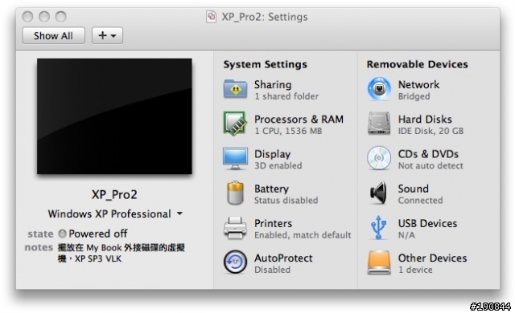The width and height of the screenshot is (515, 313).
Task: Click the notes text field
Action: pos(122,253)
